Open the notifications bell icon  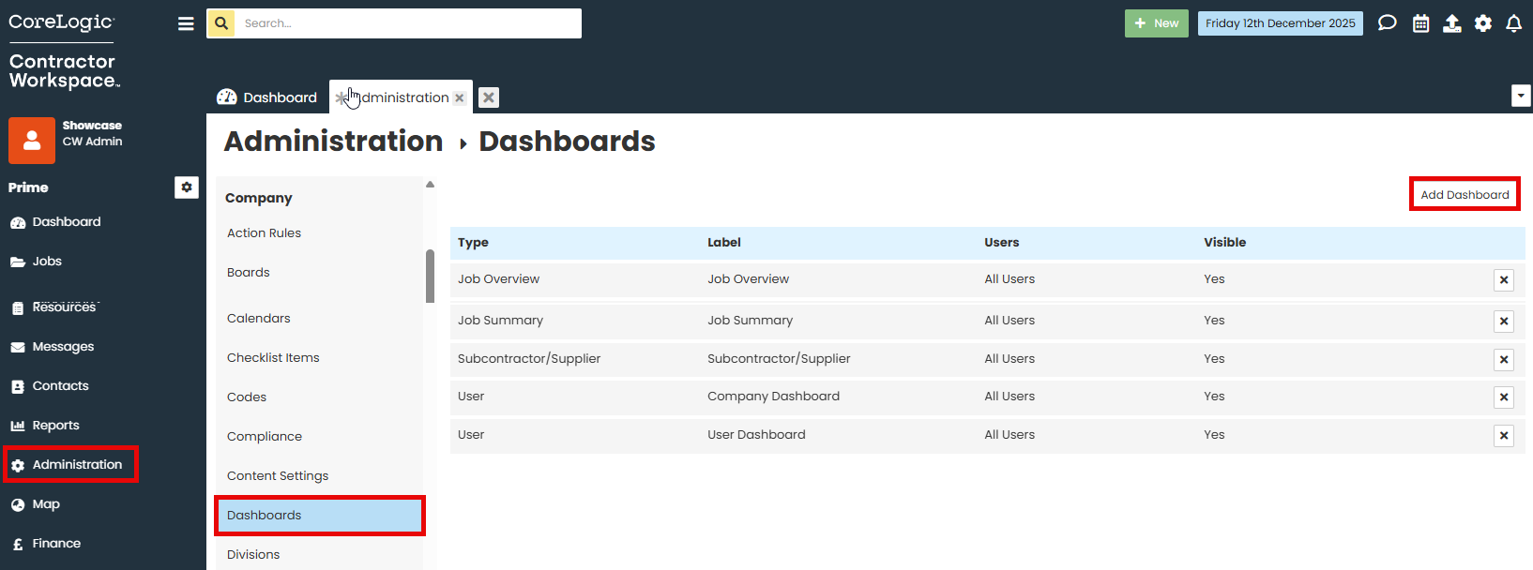coord(1513,23)
